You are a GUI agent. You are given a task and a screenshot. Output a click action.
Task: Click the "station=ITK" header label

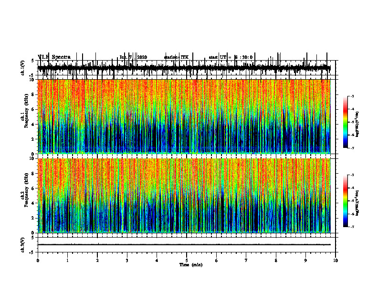pyautogui.click(x=177, y=57)
